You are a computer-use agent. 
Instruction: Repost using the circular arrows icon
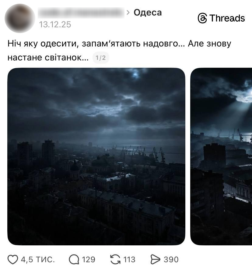tap(115, 259)
